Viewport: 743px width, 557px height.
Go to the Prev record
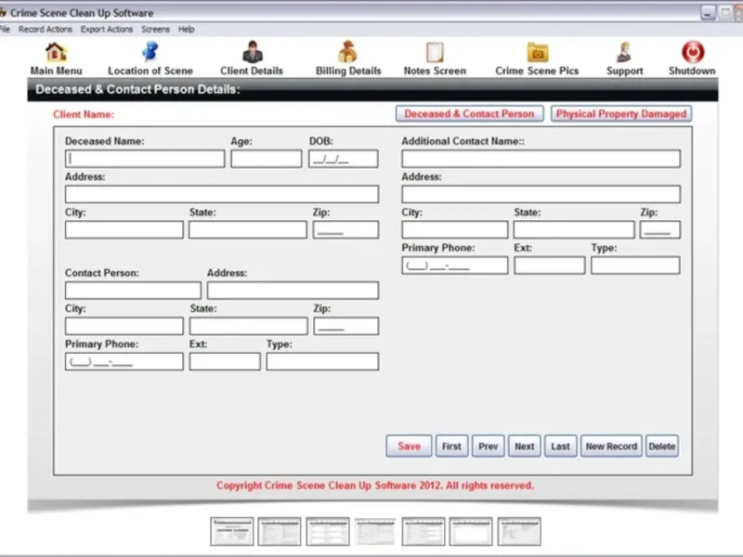tap(489, 447)
